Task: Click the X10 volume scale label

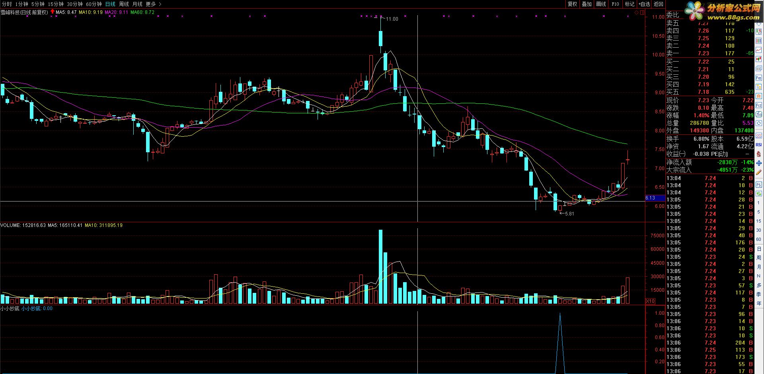Action: point(650,301)
